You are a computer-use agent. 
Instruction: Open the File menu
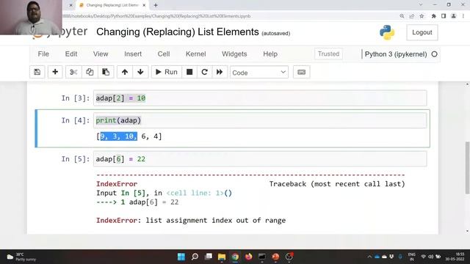(x=43, y=54)
